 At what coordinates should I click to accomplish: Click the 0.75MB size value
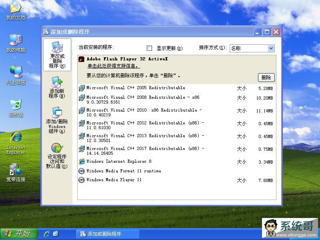point(266,149)
